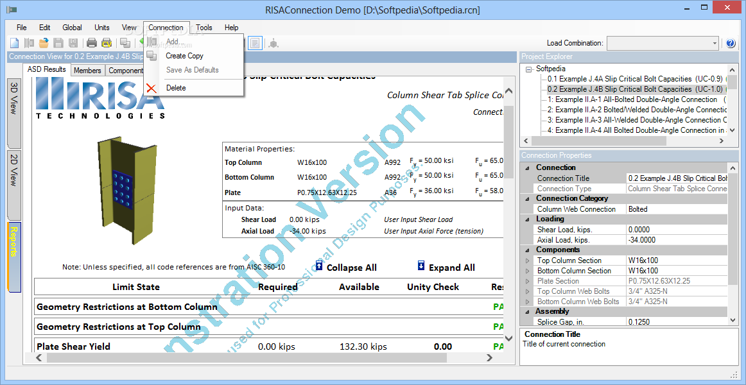Click Geometry Restrictions at Bottom Column row
The height and width of the screenshot is (385, 746).
(x=269, y=307)
